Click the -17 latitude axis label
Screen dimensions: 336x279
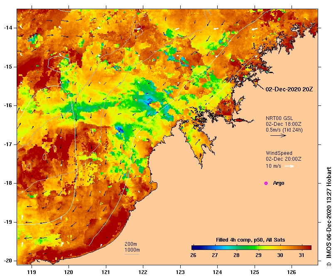point(8,144)
